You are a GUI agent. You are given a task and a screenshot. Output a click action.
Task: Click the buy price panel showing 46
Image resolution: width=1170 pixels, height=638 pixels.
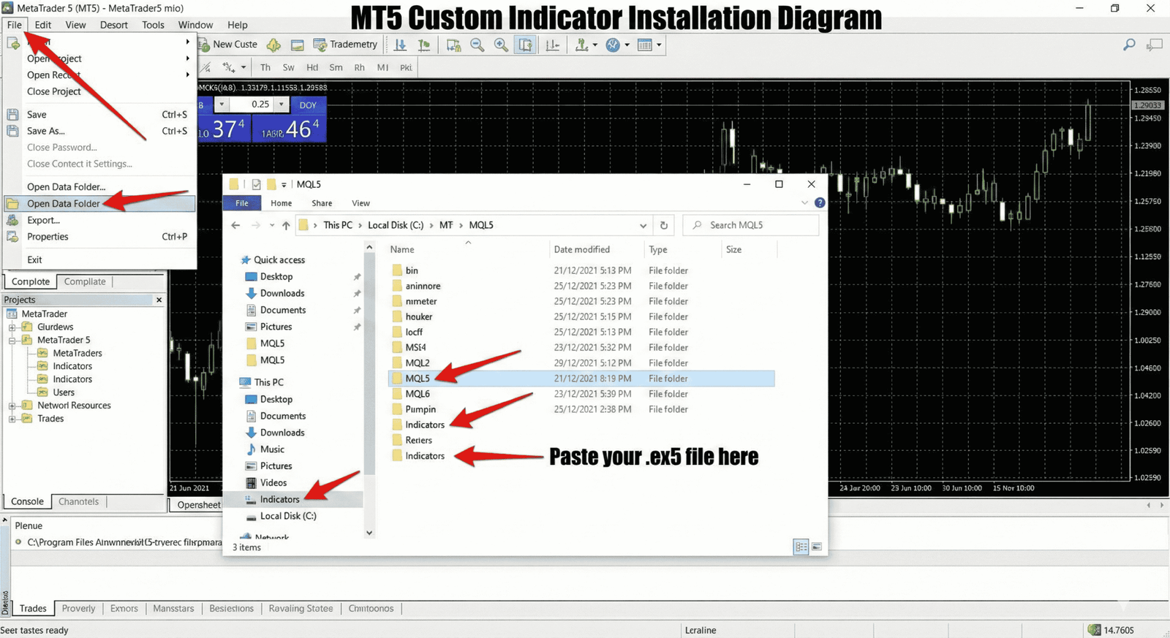pyautogui.click(x=290, y=129)
